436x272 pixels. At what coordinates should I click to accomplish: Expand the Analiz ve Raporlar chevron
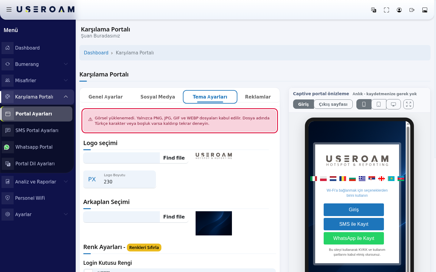coord(66,182)
